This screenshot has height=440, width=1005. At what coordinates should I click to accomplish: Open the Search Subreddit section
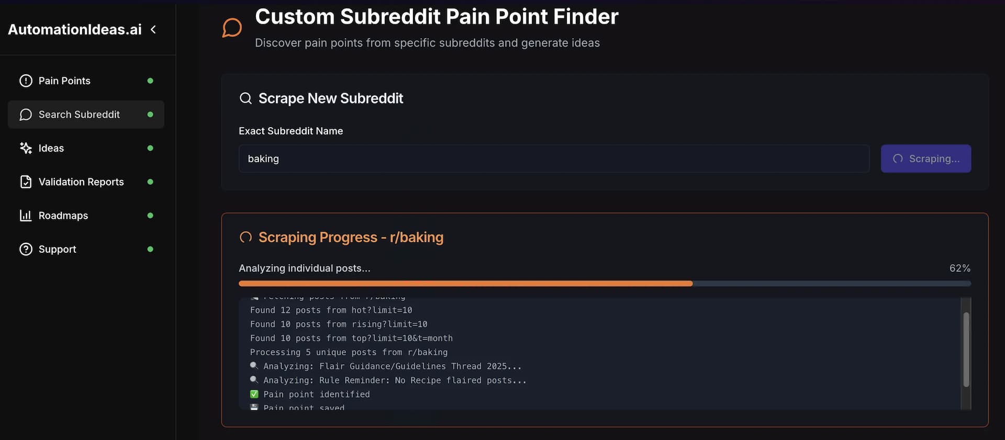click(x=79, y=115)
